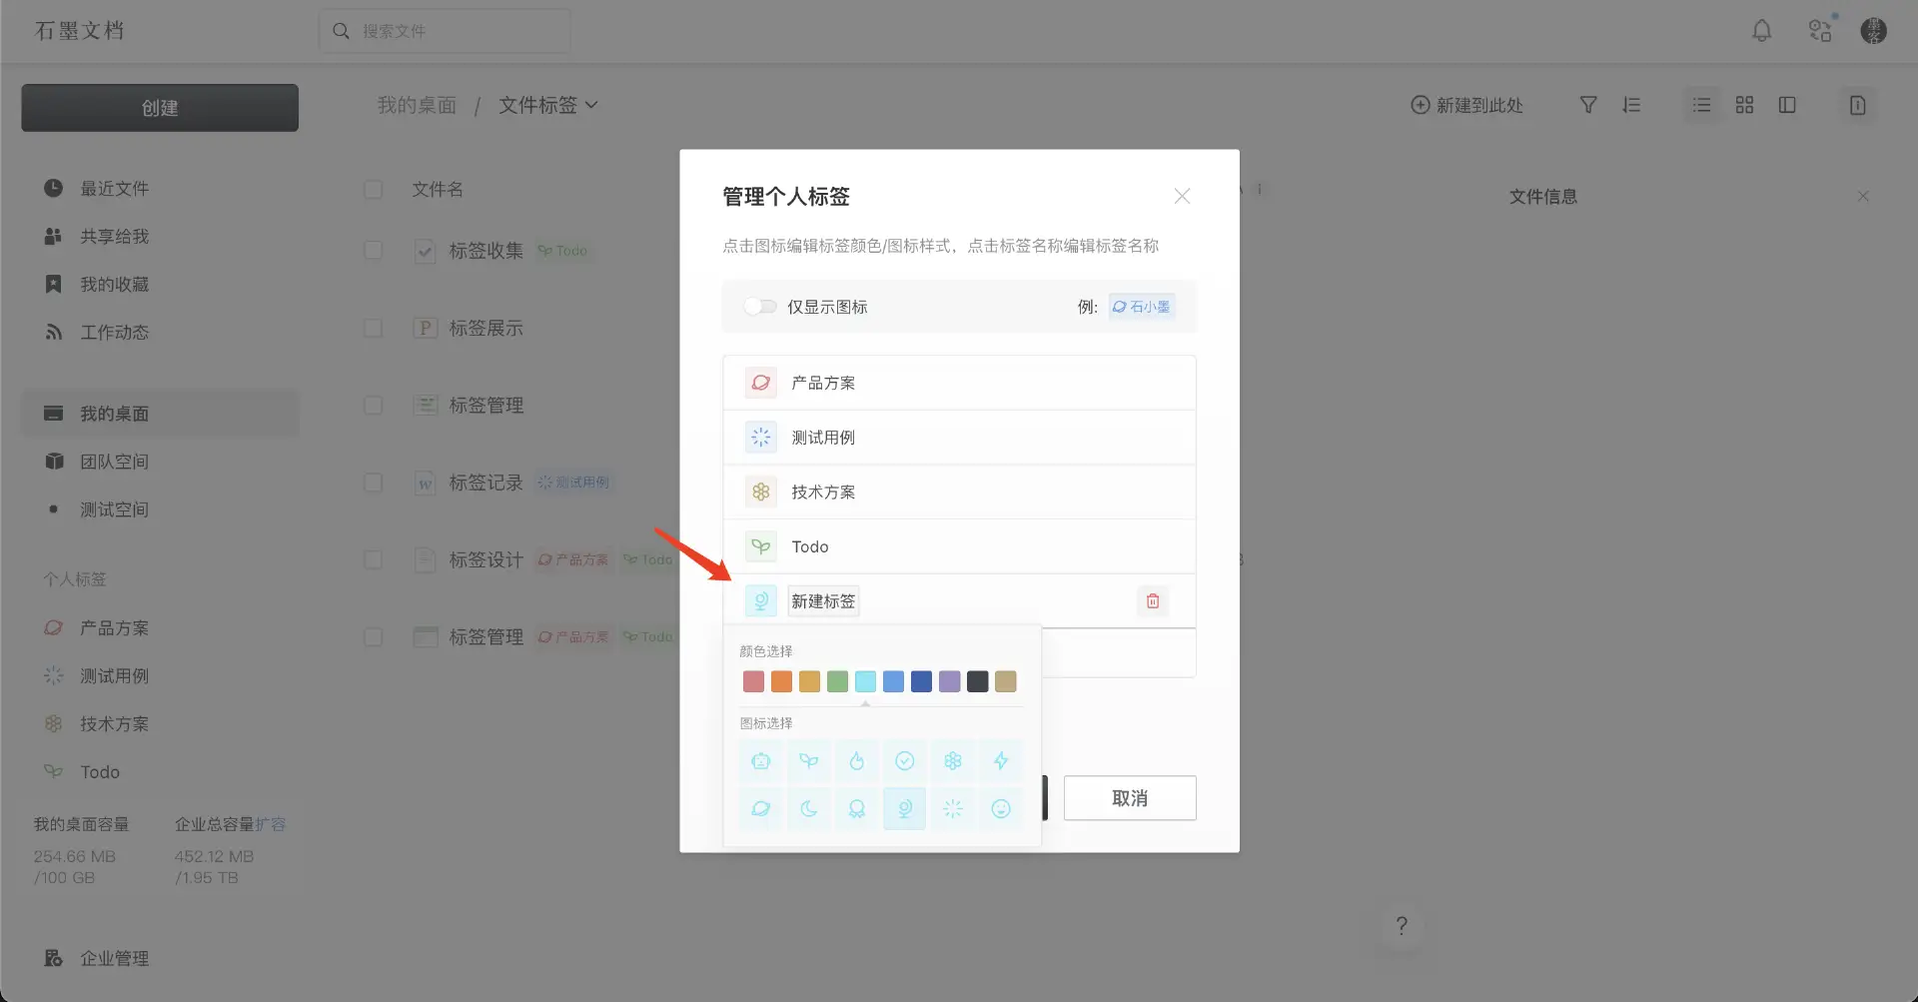
Task: Pick the dark navy blue color swatch
Action: [922, 681]
